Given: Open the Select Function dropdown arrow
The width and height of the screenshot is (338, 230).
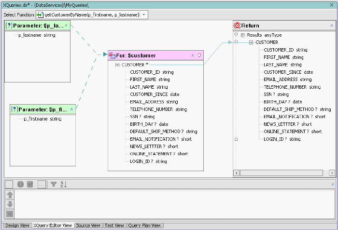Looking at the screenshot, I should click(144, 15).
